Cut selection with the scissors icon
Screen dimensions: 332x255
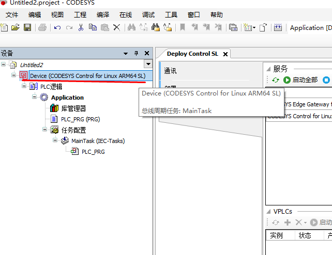click(x=81, y=27)
